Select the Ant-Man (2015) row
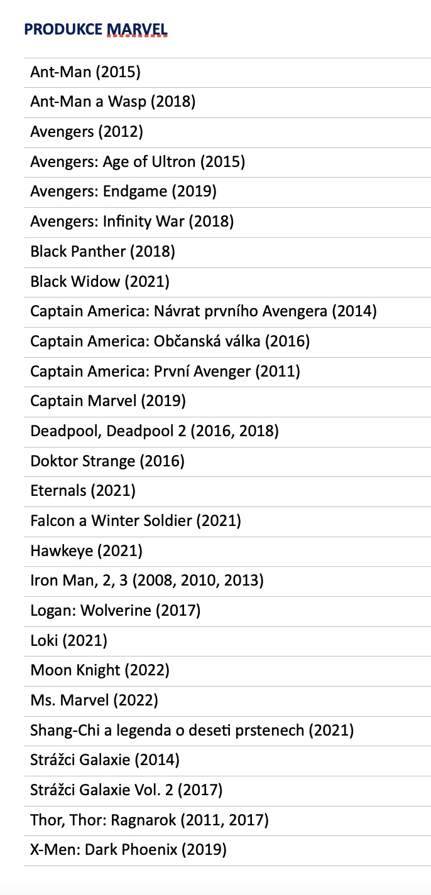Viewport: 431px width, 895px height. 85,72
